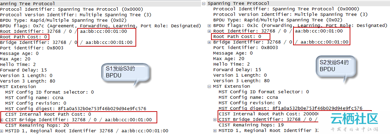This screenshot has height=134, width=390.
Task: Expand MSTID 1 entry showing full root MAC
Action: point(2,131)
